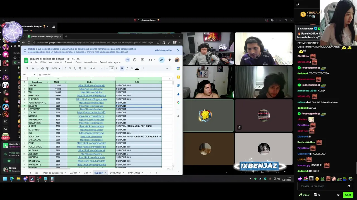Apply euro currency format

[x=65, y=68]
